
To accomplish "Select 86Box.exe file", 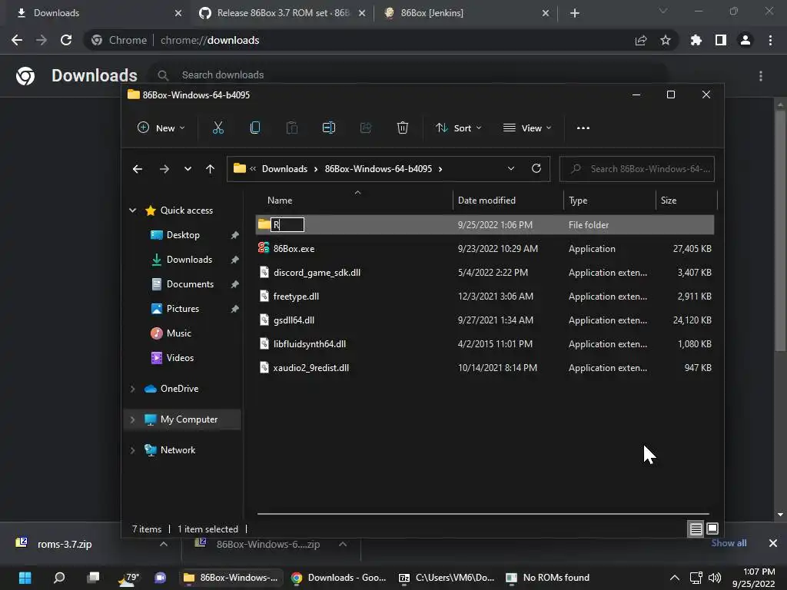I will click(x=294, y=249).
